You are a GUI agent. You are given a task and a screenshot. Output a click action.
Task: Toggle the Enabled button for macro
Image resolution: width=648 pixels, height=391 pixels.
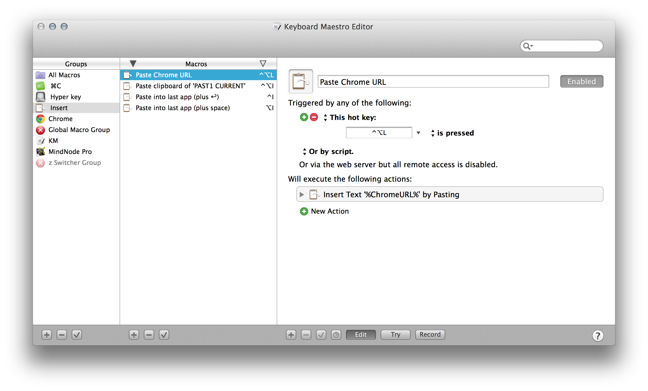coord(582,82)
